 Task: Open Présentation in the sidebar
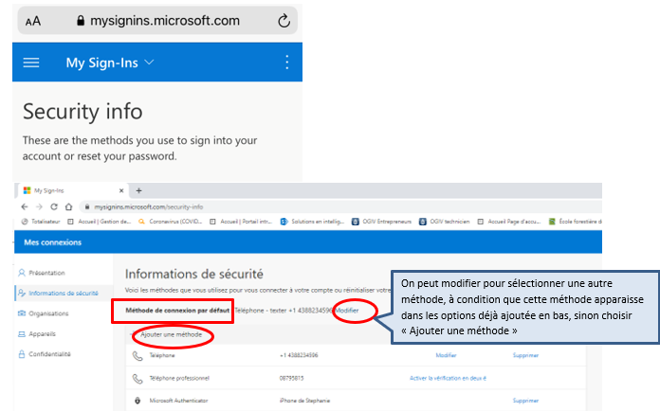click(46, 273)
